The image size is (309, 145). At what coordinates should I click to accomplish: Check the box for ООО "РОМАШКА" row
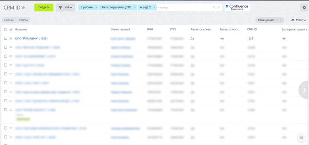pos(5,39)
